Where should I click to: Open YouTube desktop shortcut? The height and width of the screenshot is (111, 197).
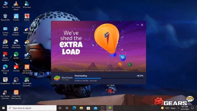point(16,68)
